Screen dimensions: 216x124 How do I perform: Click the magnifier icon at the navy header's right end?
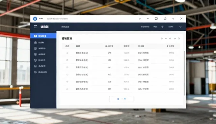180,27
